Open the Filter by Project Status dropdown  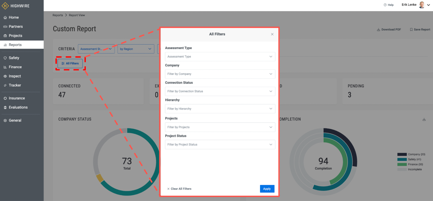(220, 145)
